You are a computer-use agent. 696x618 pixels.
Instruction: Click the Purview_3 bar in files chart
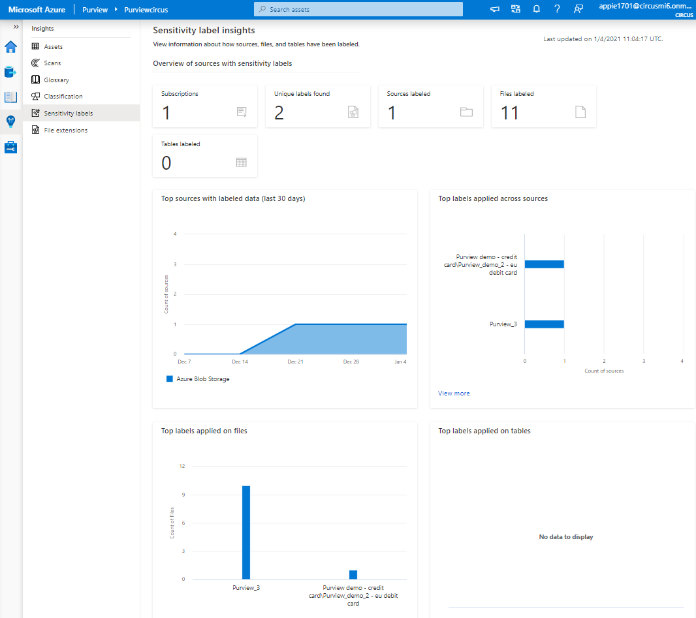tap(246, 532)
